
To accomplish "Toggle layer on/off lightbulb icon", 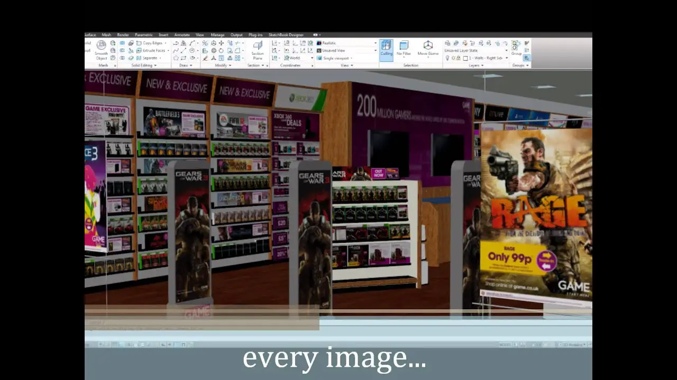I will tap(447, 58).
